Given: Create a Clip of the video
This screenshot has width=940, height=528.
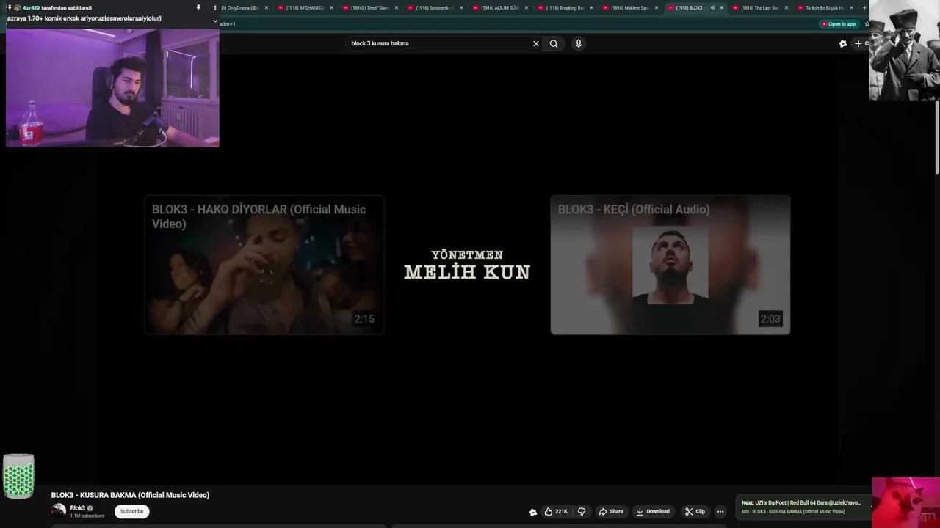Looking at the screenshot, I should click(x=695, y=511).
